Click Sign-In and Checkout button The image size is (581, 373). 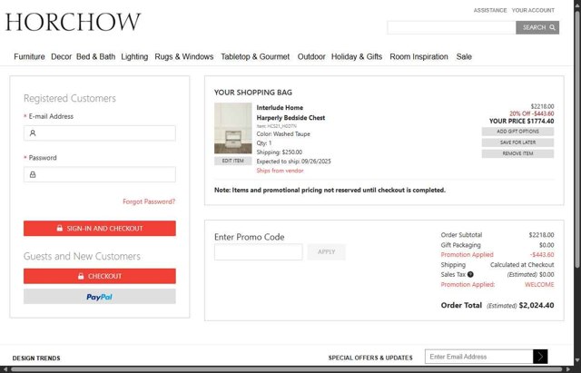point(100,228)
